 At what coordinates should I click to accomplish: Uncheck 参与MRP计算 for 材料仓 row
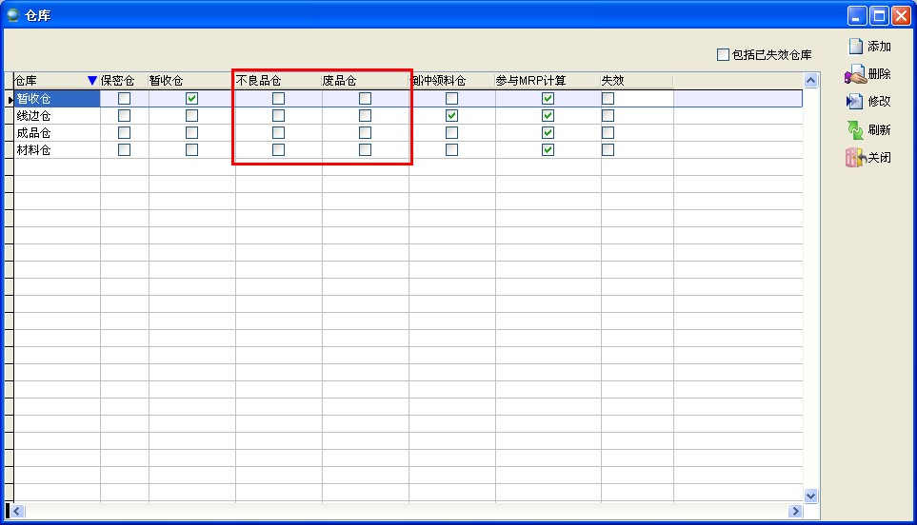548,150
